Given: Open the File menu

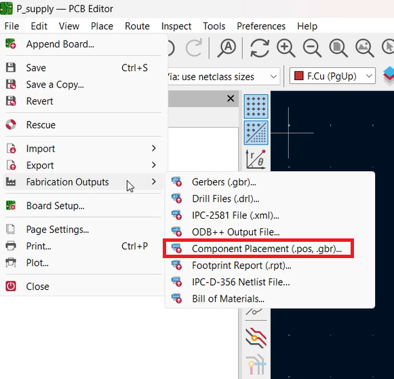Looking at the screenshot, I should [12, 26].
